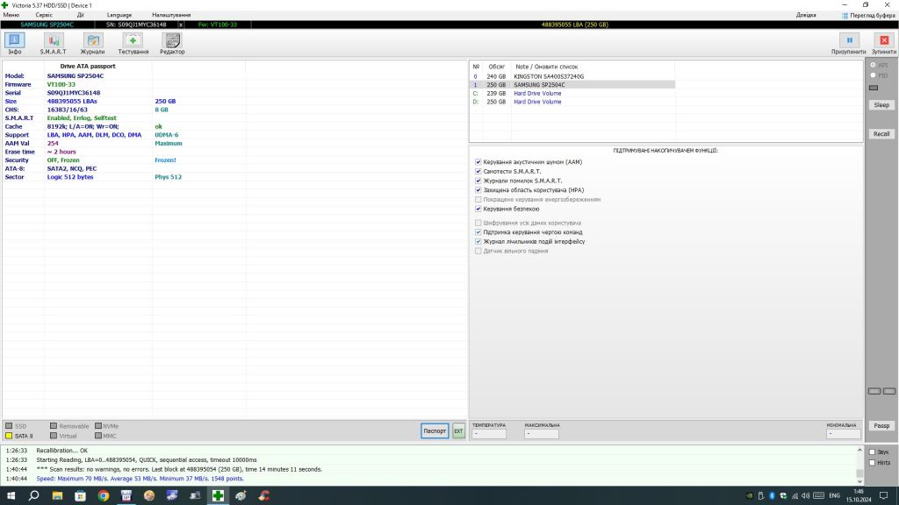Select the KINGSTON SA400S37240G drive row

pyautogui.click(x=572, y=76)
